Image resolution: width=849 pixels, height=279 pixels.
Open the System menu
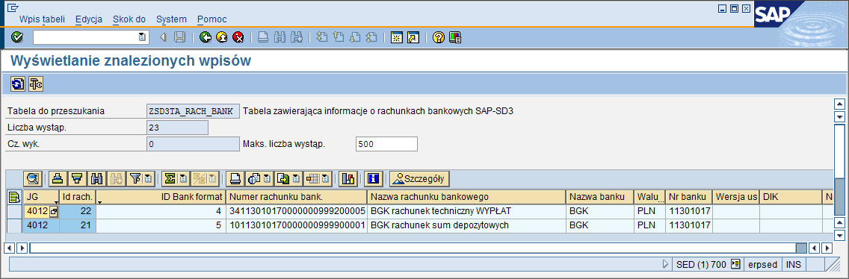[x=172, y=19]
